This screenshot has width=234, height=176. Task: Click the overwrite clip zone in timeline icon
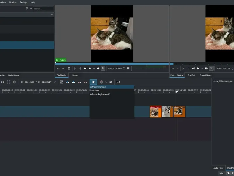click(73, 82)
